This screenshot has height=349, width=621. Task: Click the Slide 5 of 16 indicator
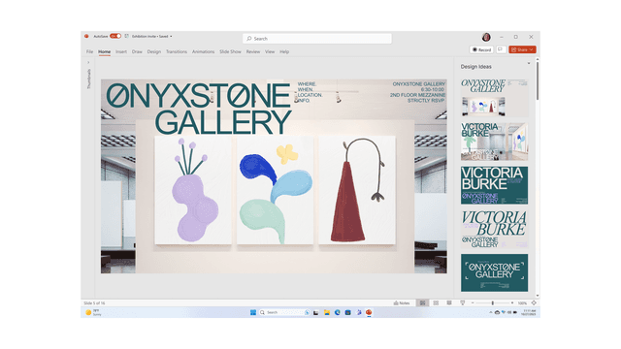[94, 303]
